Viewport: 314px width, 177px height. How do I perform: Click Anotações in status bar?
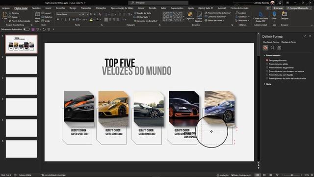coord(222,175)
